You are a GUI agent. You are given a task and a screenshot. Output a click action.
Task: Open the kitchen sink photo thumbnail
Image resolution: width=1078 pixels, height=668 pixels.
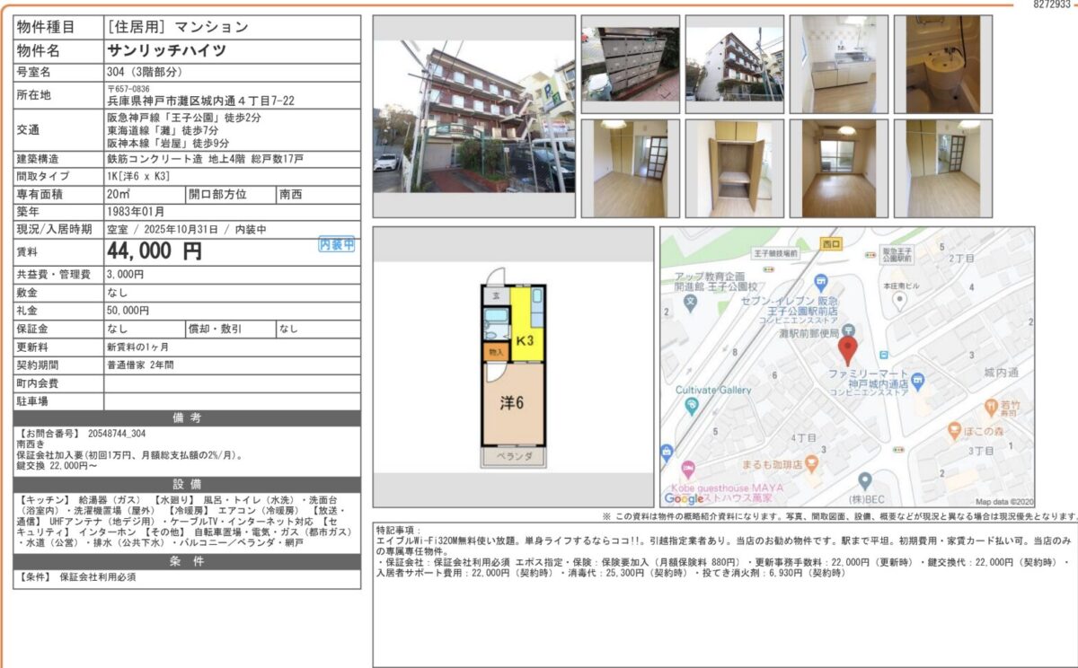pyautogui.click(x=839, y=63)
